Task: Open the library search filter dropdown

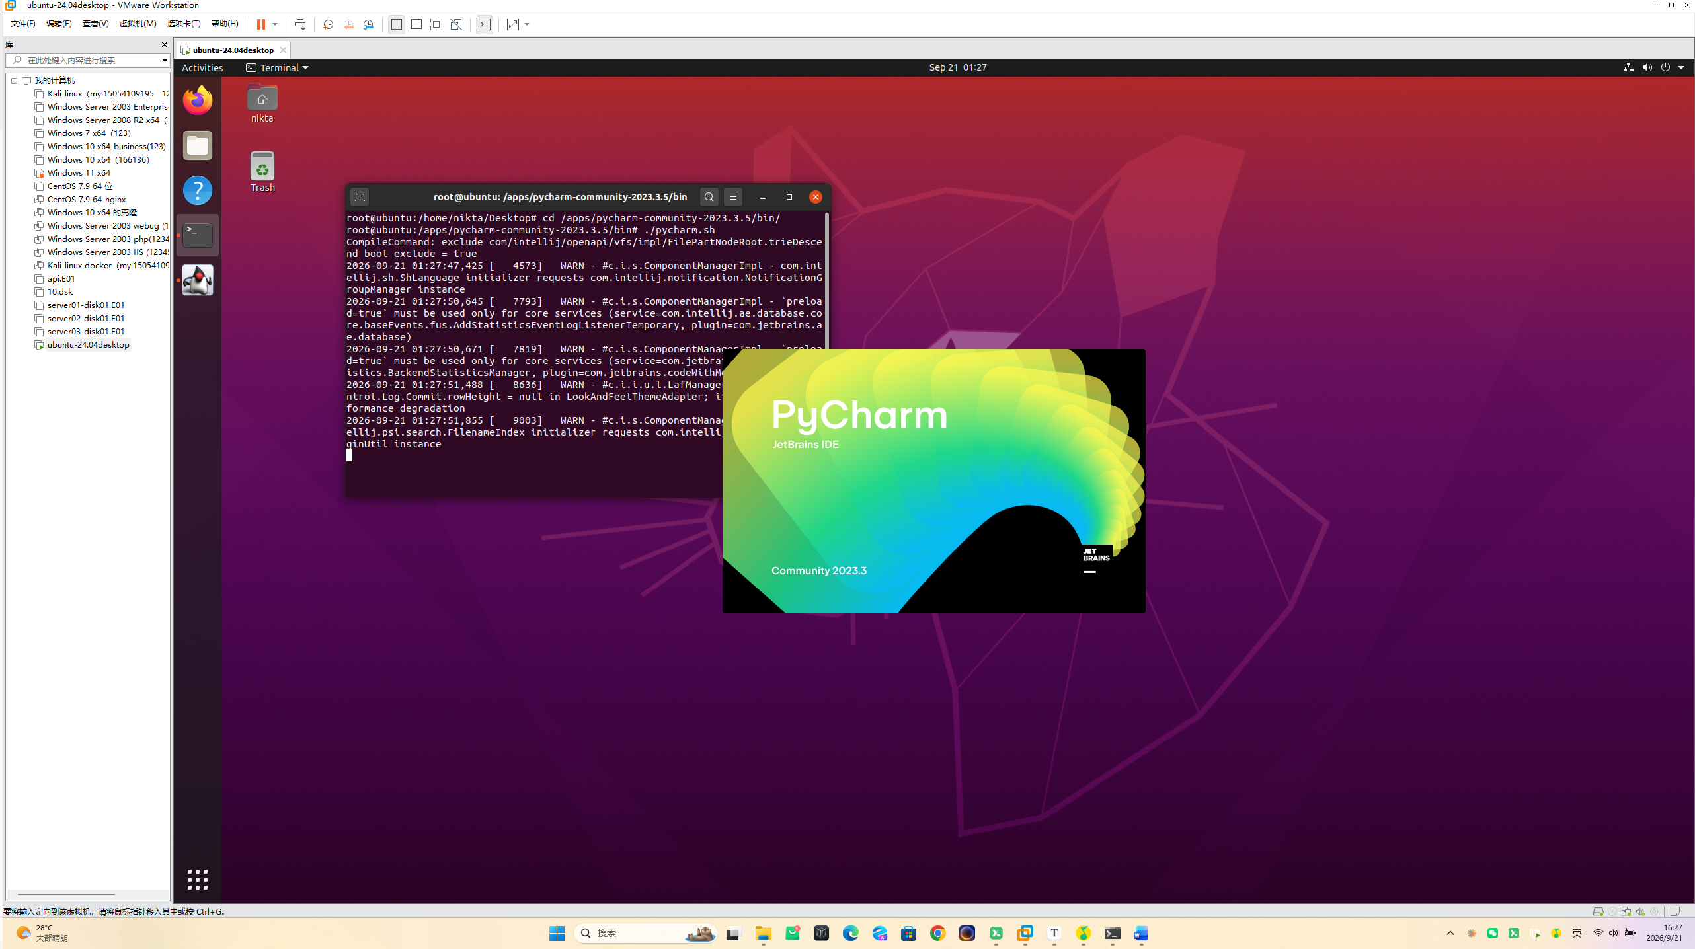Action: pyautogui.click(x=165, y=60)
